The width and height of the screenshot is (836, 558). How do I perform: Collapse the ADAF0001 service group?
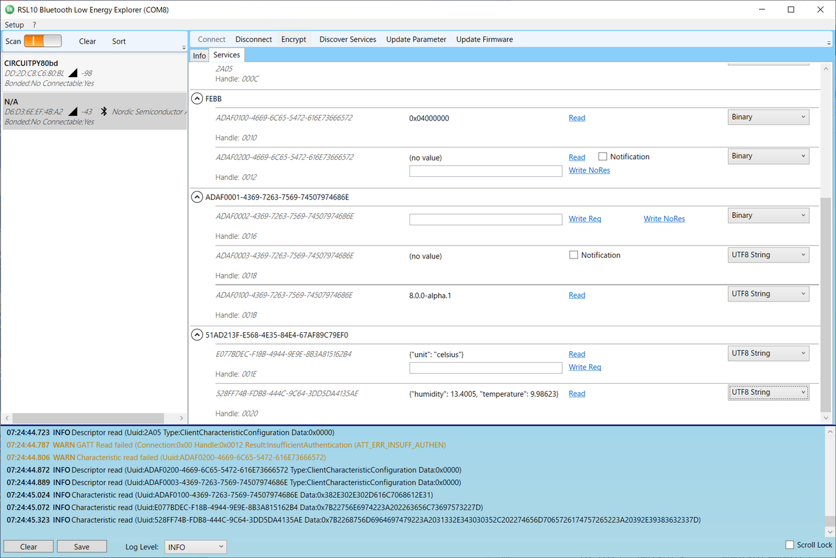[x=197, y=197]
